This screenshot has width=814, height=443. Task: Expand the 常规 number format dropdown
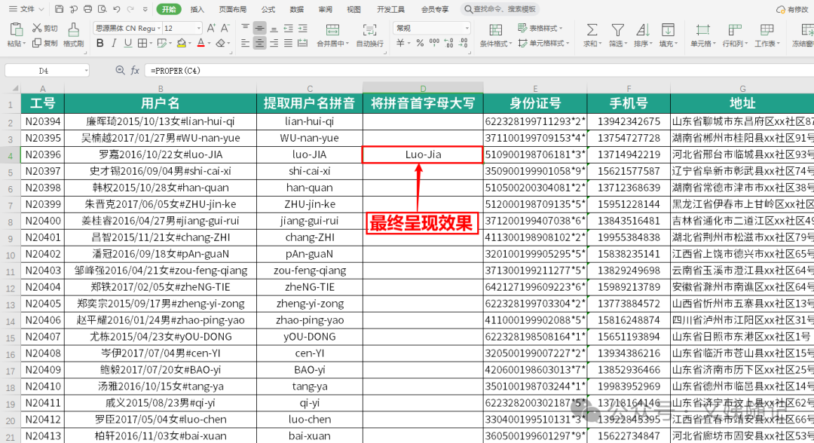tap(467, 28)
